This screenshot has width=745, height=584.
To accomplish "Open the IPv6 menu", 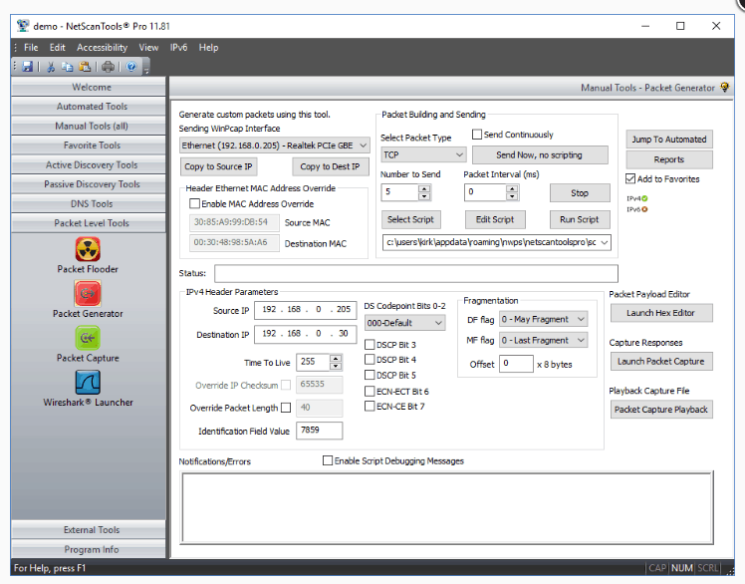I will 178,48.
